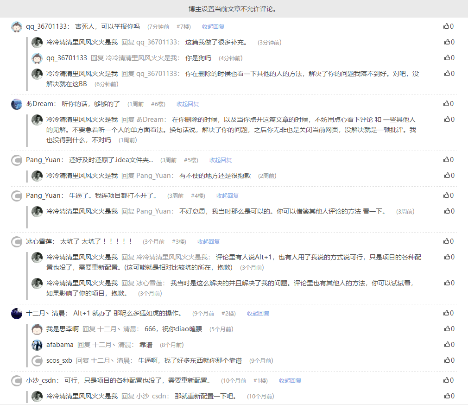The height and width of the screenshot is (410, 468).
Task: Like the reply "有不便的地方还是很抱歉"
Action: [x=449, y=176]
